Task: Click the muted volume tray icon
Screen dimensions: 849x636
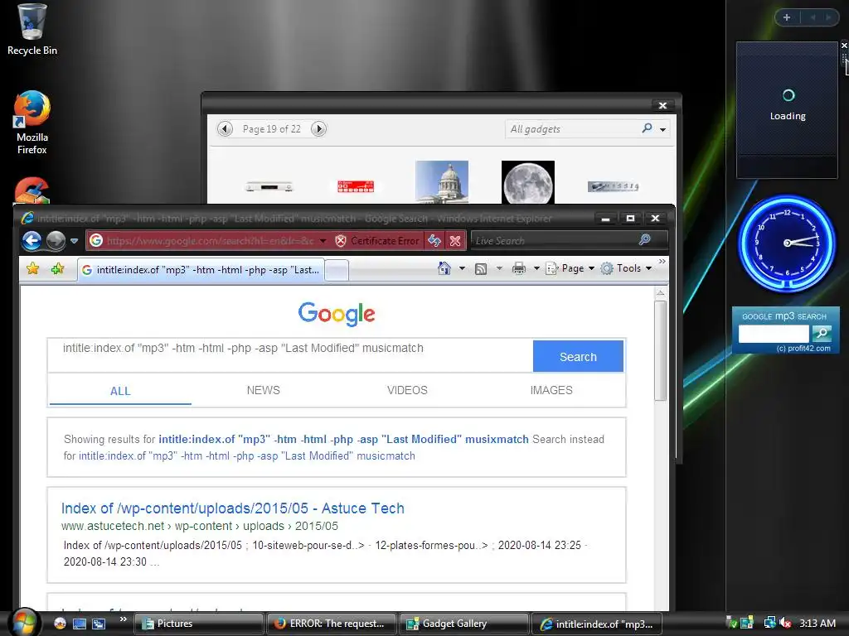Action: [x=785, y=623]
